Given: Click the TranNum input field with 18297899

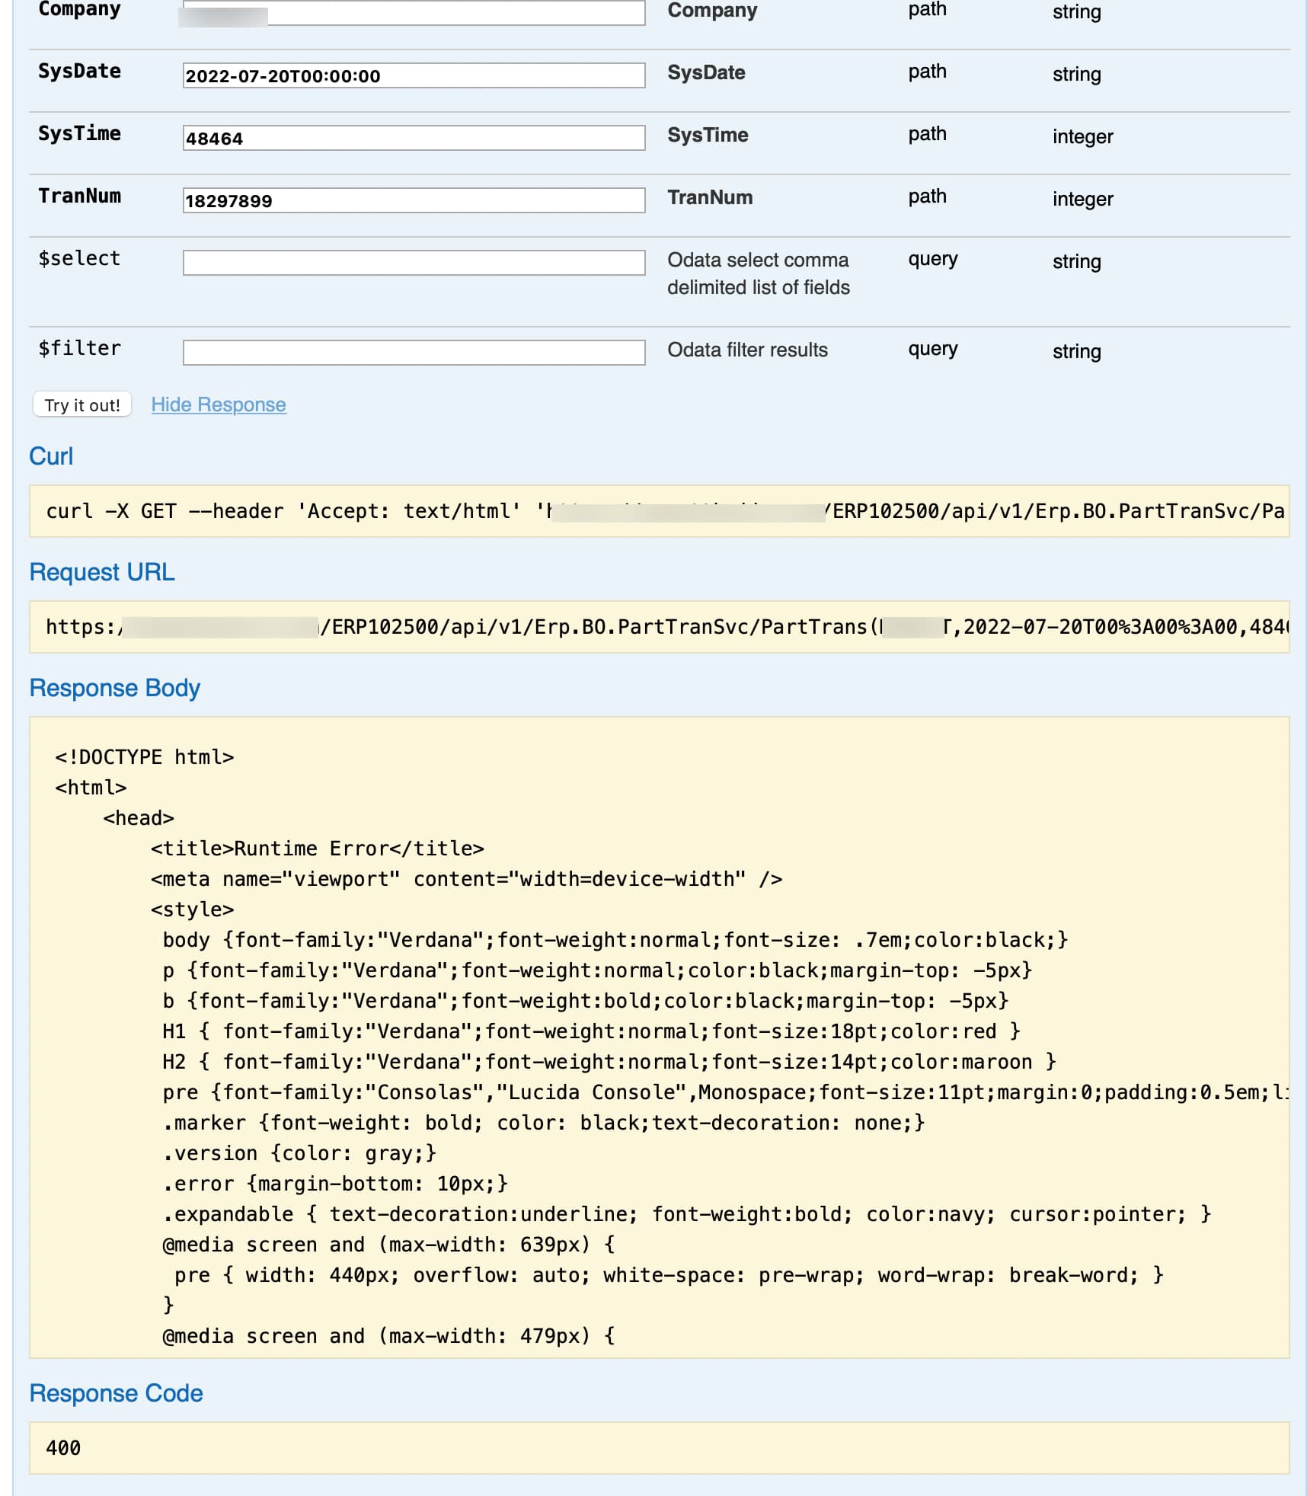Looking at the screenshot, I should (414, 200).
